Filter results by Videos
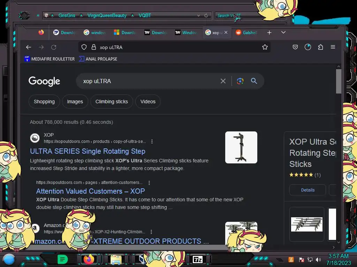This screenshot has width=357, height=267. [x=148, y=102]
